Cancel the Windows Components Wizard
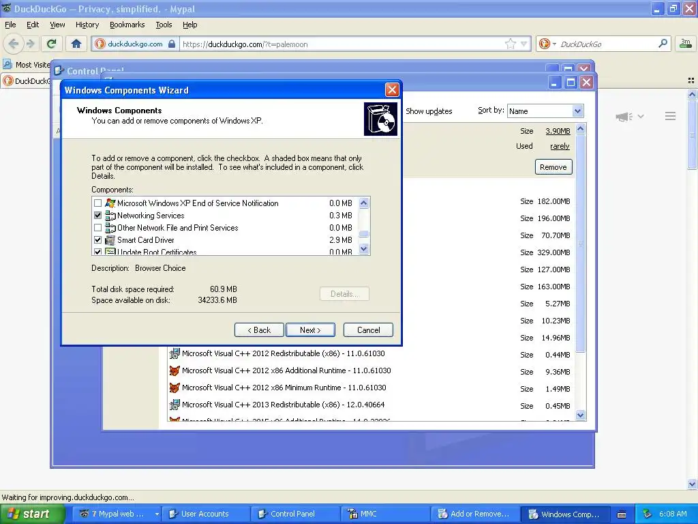 [368, 330]
